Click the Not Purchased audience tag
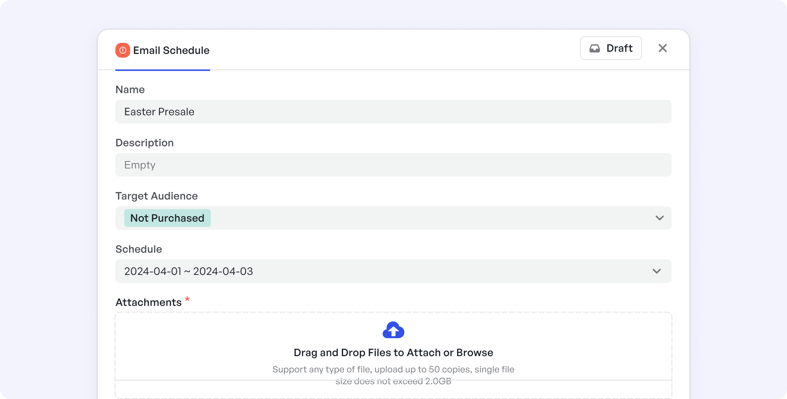 click(x=167, y=218)
